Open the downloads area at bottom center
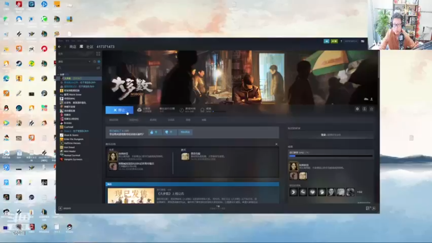This screenshot has height=243, width=432. click(x=218, y=207)
